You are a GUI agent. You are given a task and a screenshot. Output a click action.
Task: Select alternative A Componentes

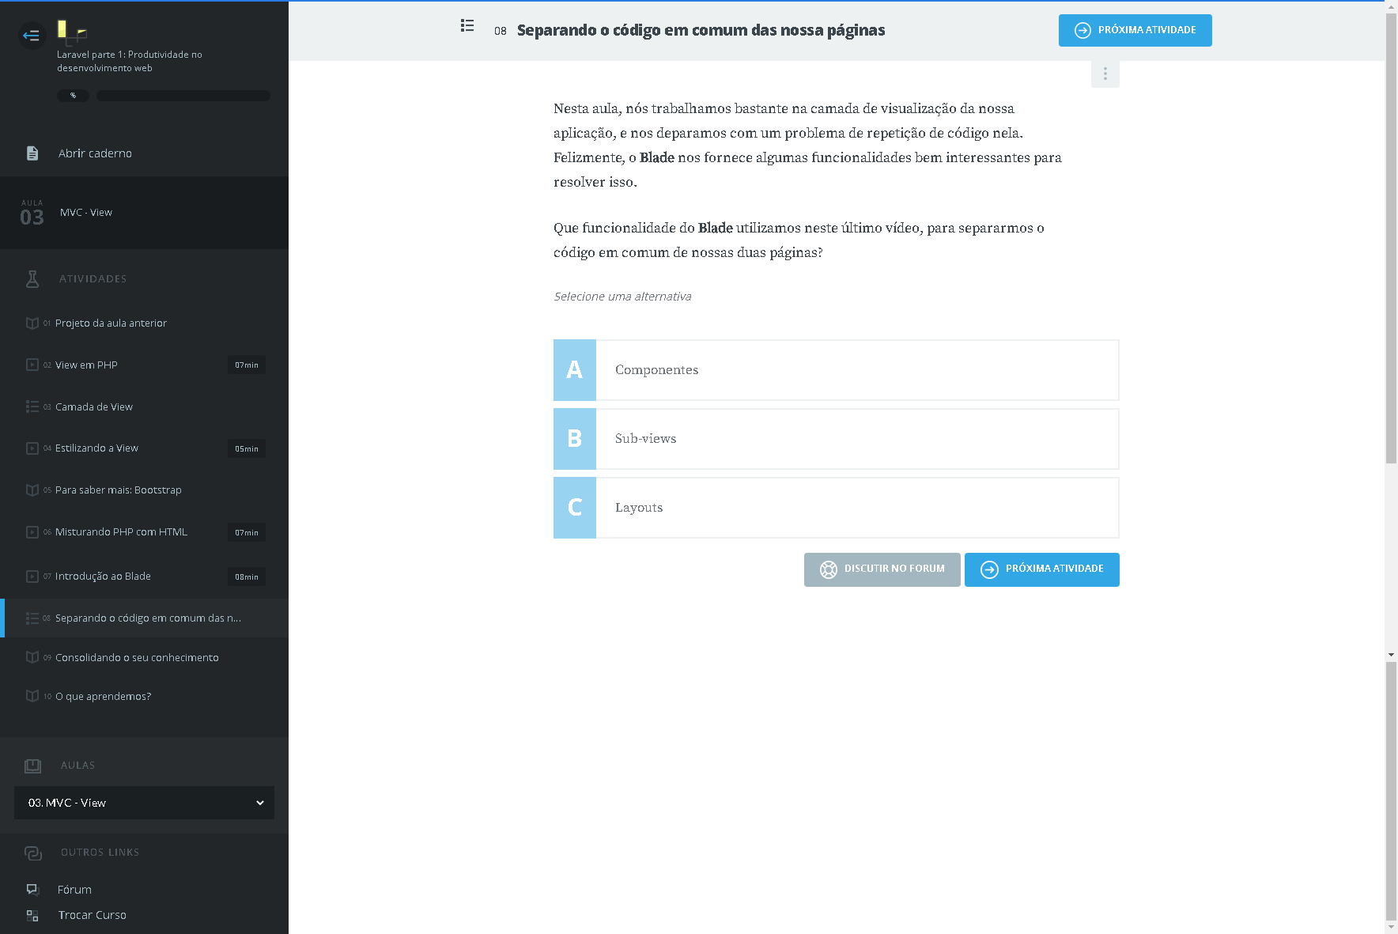(836, 370)
